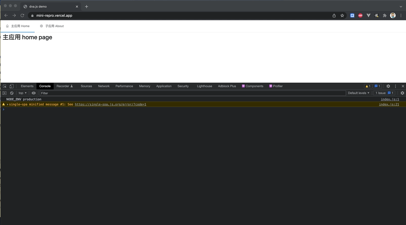Open Chrome three-dot menu
406x225 pixels.
(401, 15)
